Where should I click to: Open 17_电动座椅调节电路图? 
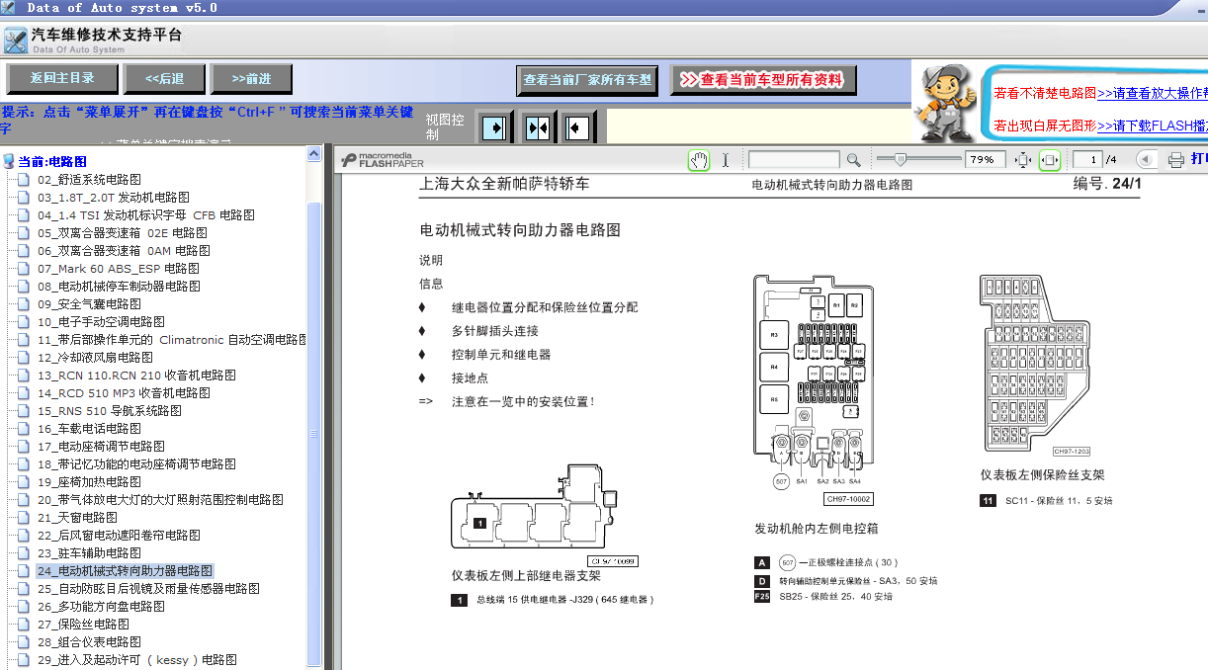(x=101, y=446)
